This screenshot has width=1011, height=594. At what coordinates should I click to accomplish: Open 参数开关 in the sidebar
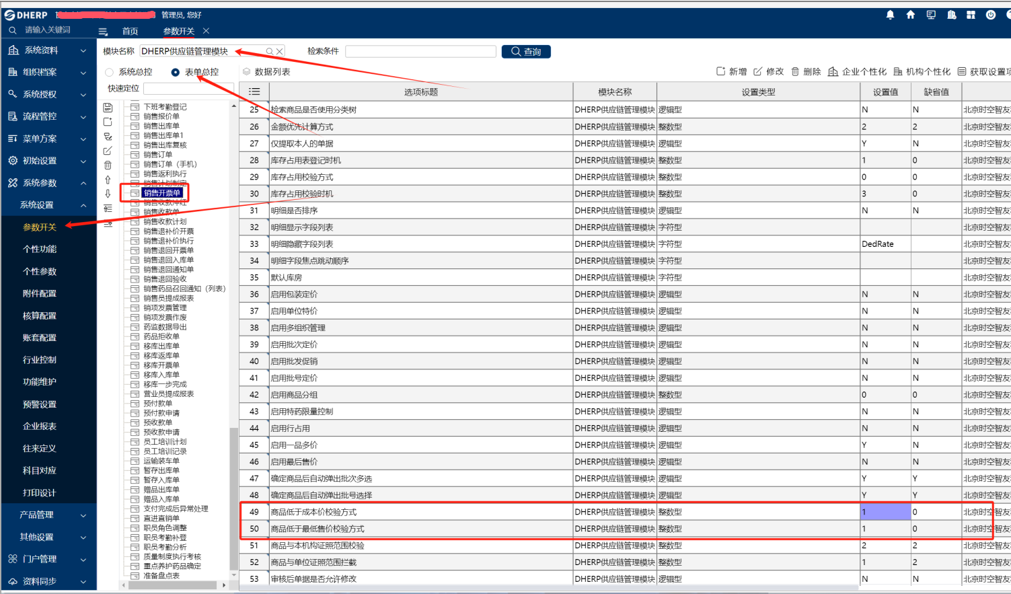(x=40, y=227)
